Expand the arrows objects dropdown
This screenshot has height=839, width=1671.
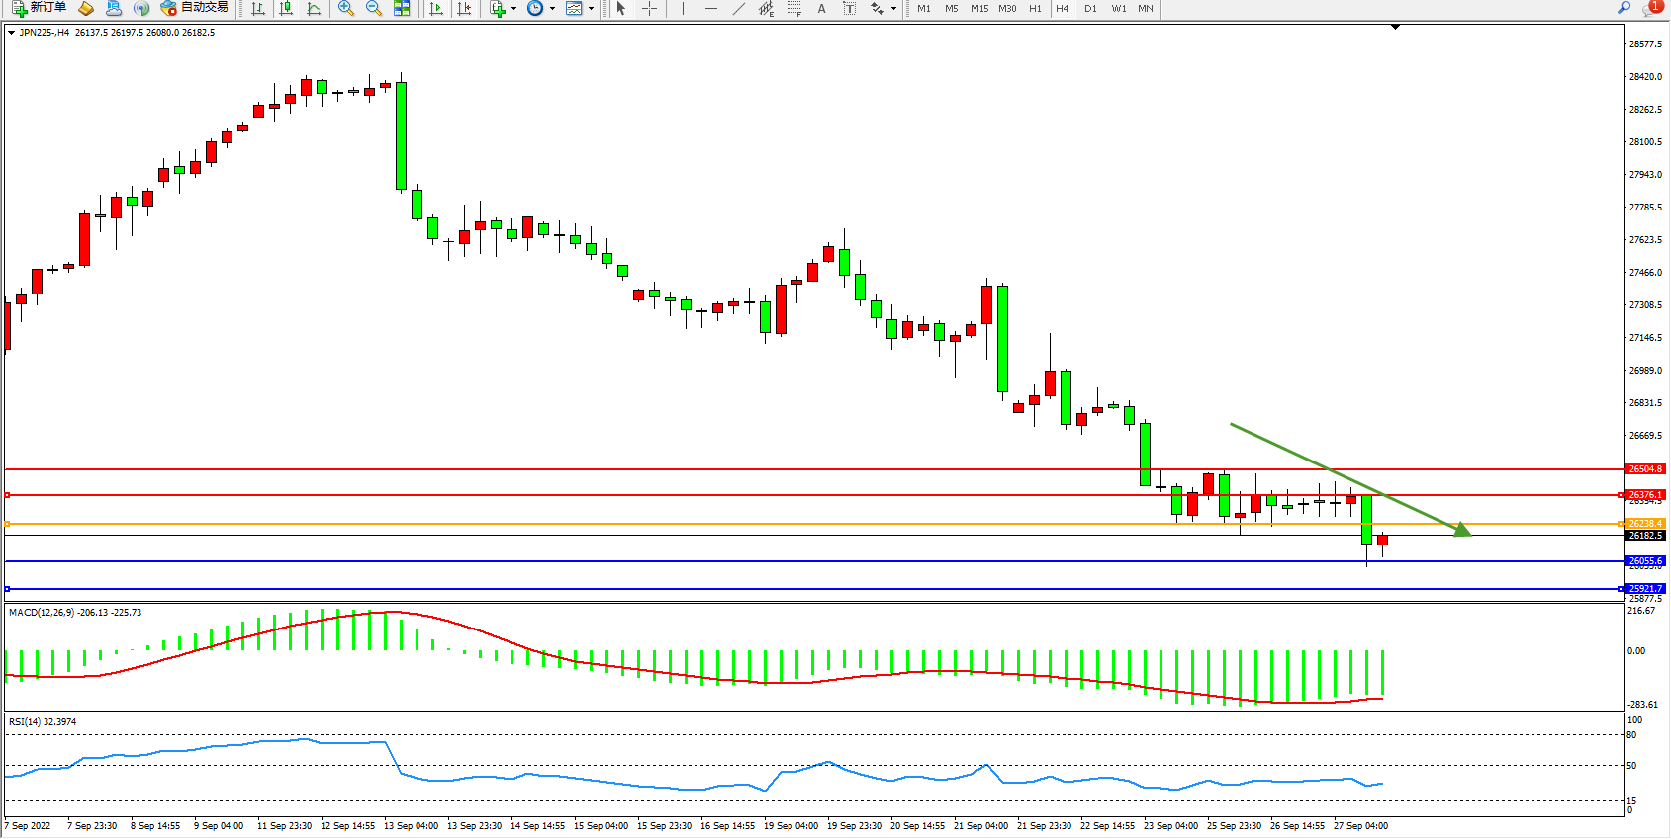pos(893,8)
